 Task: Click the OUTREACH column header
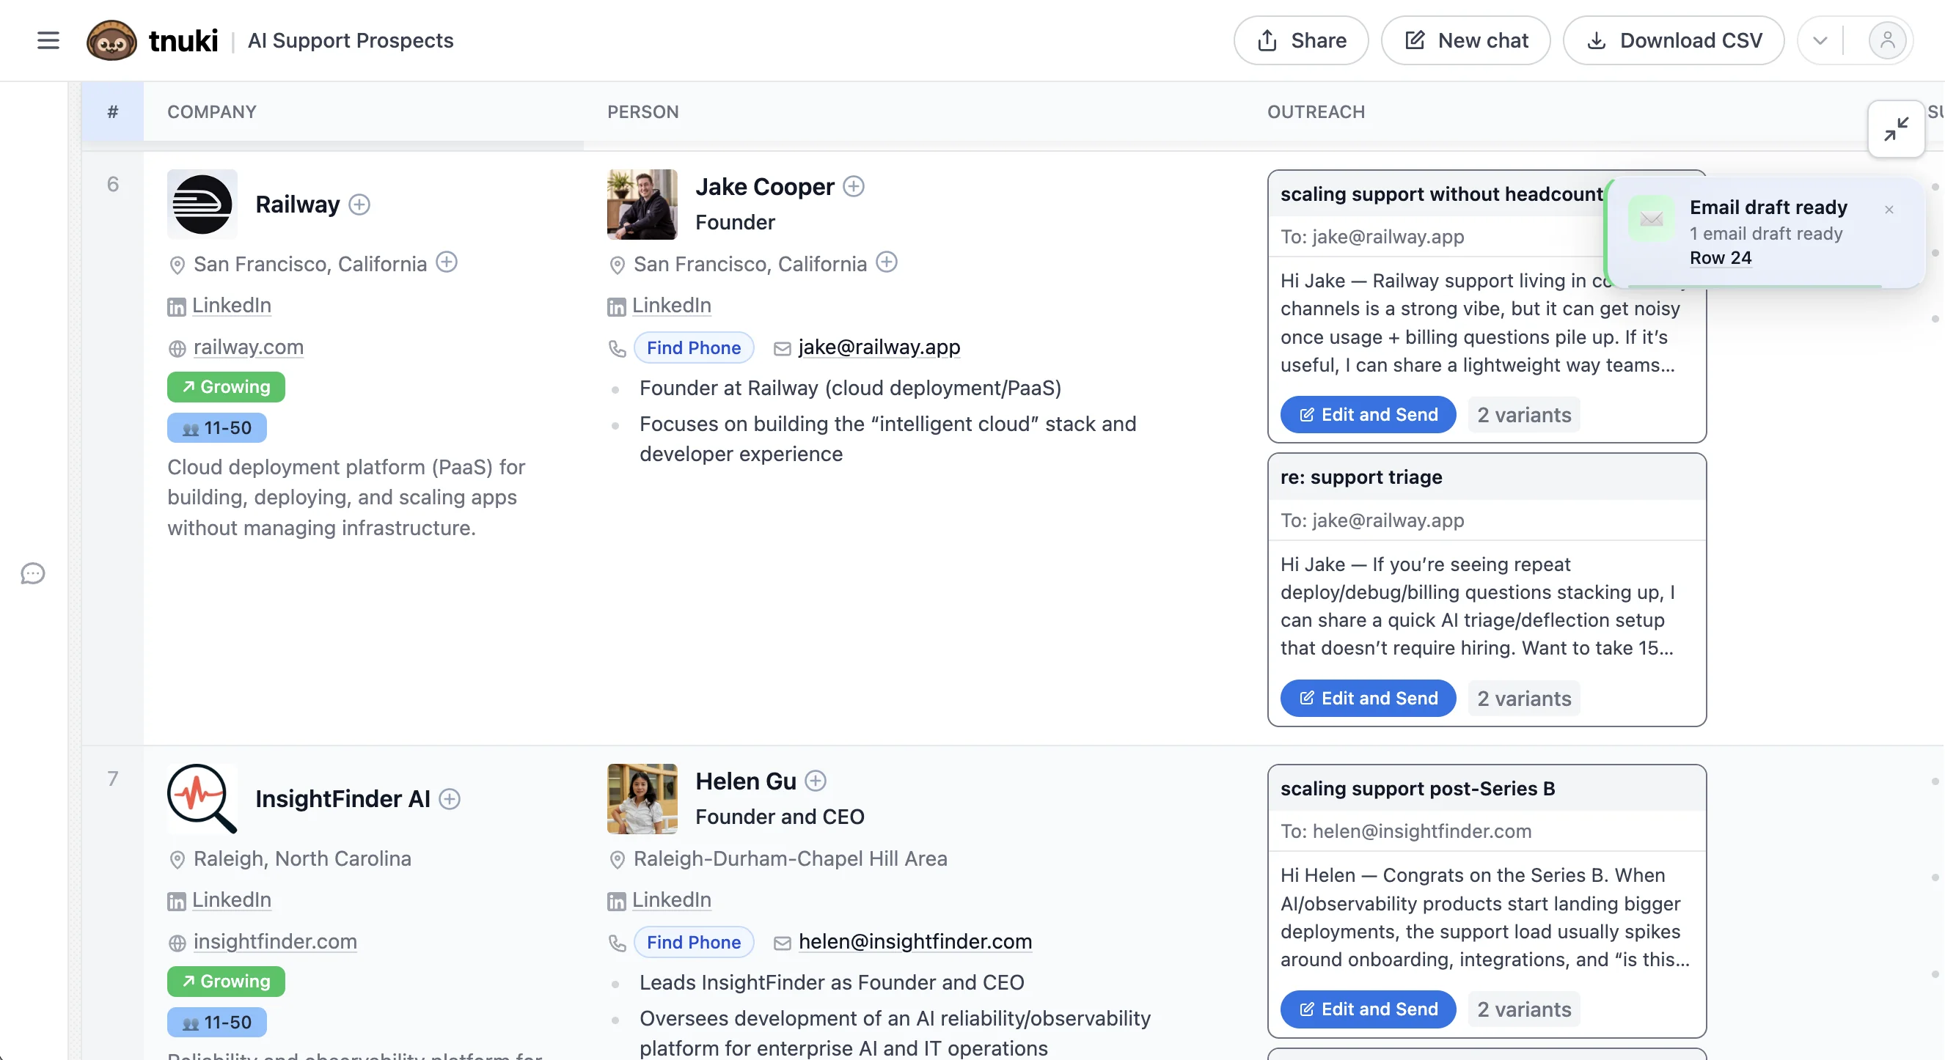point(1315,111)
